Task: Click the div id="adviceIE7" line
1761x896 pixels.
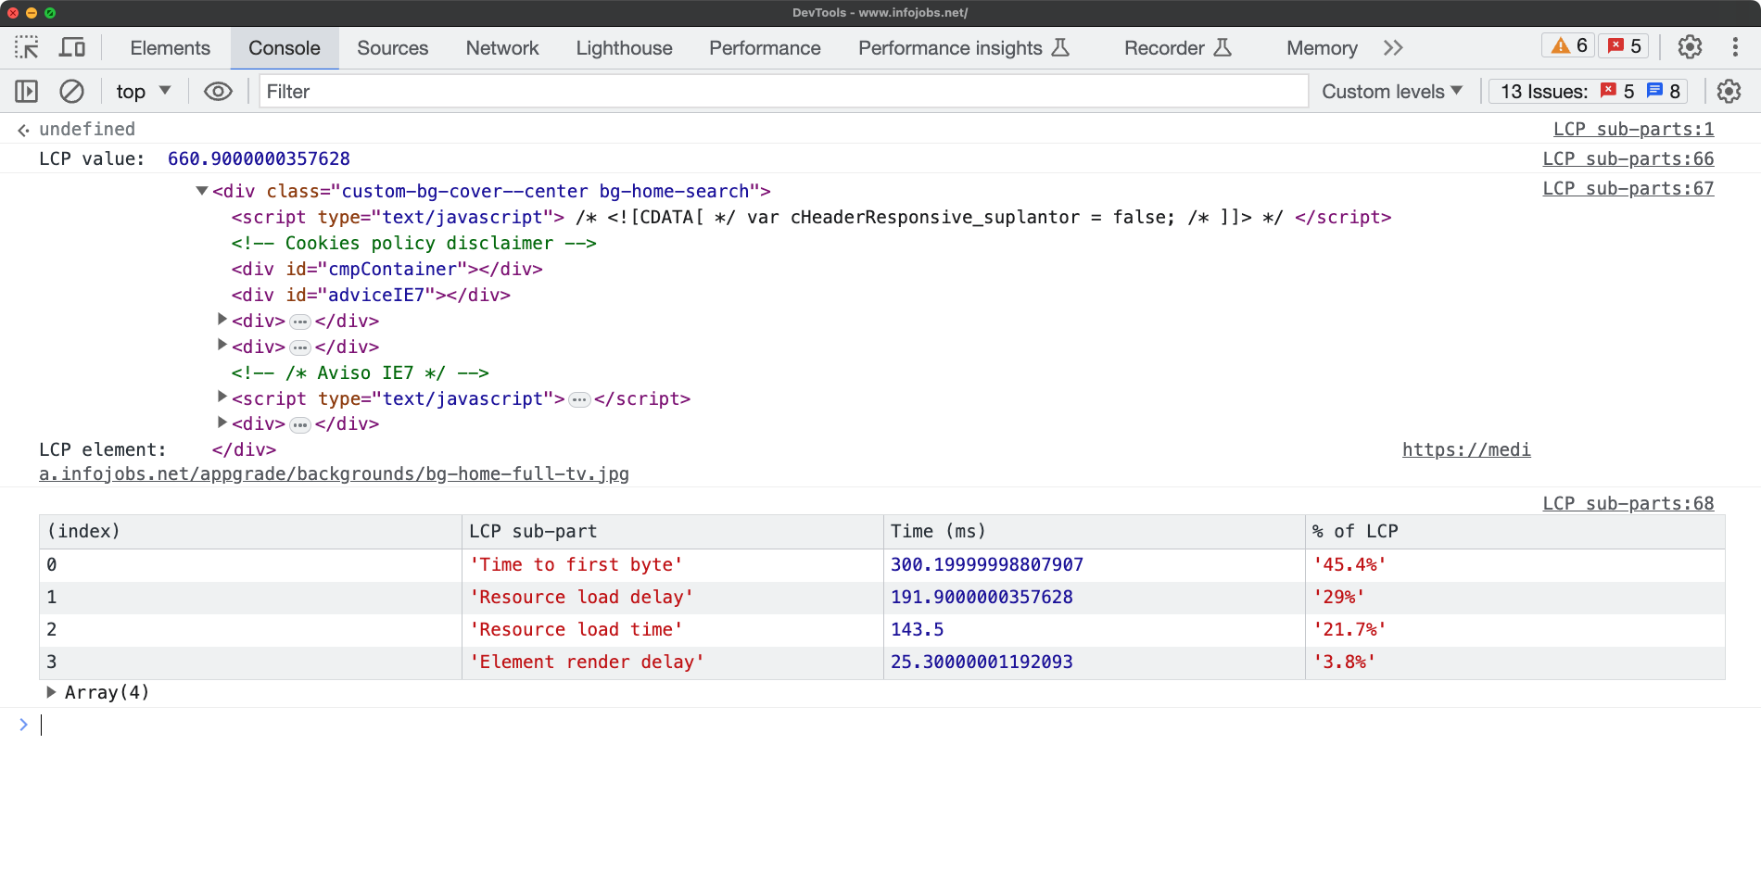Action: pos(371,295)
